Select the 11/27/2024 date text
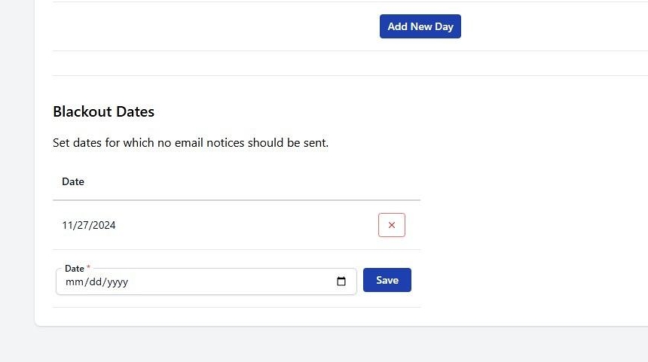 pyautogui.click(x=89, y=225)
